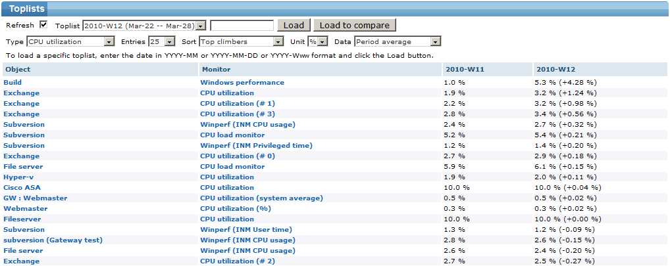Image resolution: width=670 pixels, height=266 pixels.
Task: Select the 3.2 % (+1.24 %) value
Action: (566, 93)
